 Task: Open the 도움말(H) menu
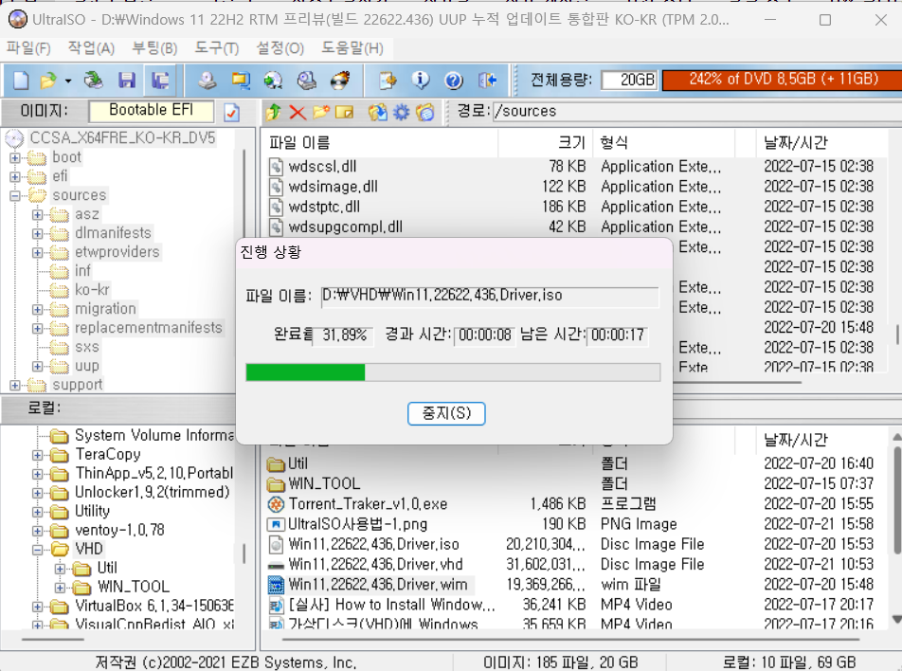[x=352, y=48]
